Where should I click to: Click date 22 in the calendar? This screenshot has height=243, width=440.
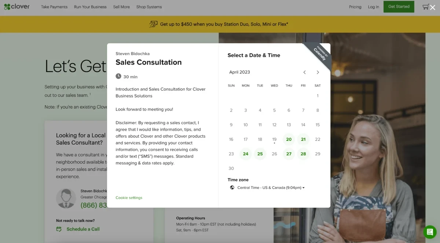pyautogui.click(x=318, y=139)
